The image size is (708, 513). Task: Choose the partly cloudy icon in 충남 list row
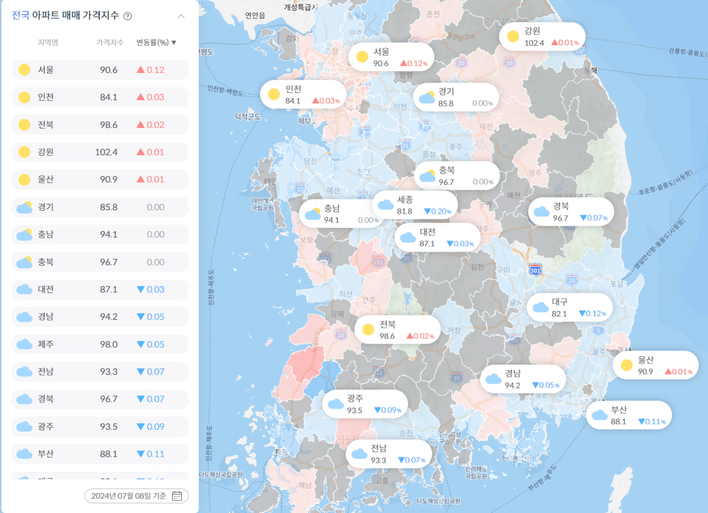coord(24,235)
